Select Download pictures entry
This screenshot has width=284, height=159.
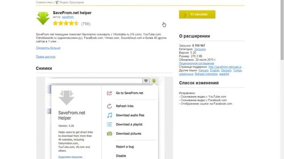pos(129,133)
